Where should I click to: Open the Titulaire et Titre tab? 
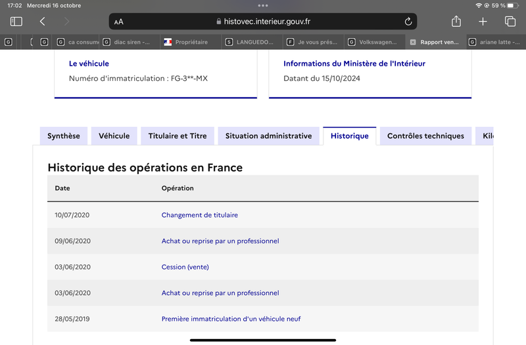coord(178,136)
